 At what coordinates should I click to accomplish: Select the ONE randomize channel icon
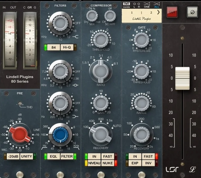click(147, 5)
